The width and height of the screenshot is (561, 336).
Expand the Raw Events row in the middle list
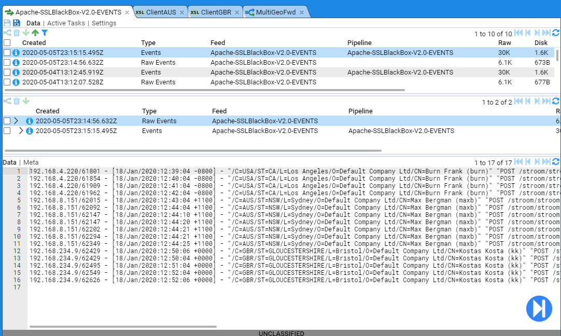(x=16, y=121)
